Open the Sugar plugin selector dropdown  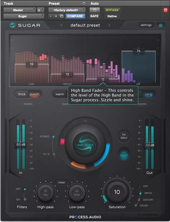click(24, 16)
